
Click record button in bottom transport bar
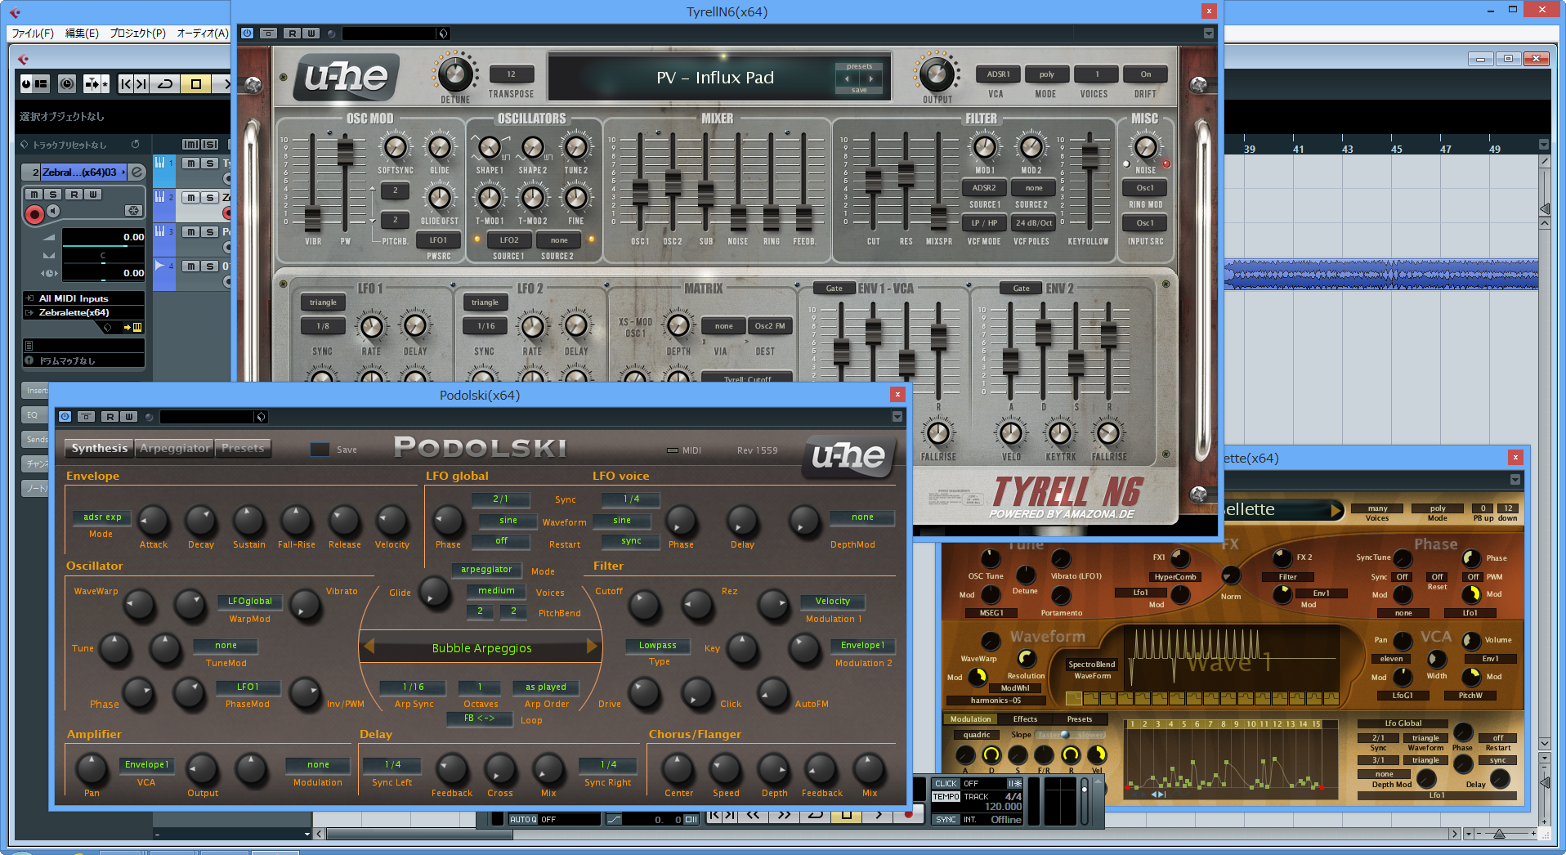coord(908,814)
